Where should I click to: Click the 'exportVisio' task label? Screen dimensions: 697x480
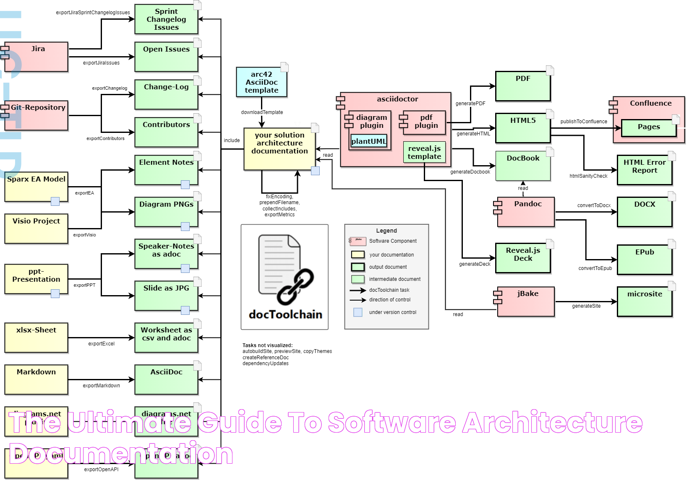tap(84, 235)
